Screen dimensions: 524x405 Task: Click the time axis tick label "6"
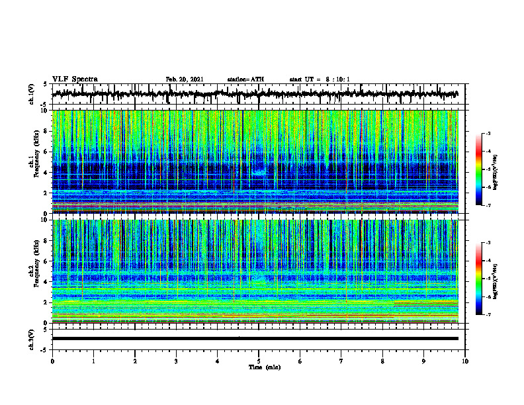[x=300, y=361]
